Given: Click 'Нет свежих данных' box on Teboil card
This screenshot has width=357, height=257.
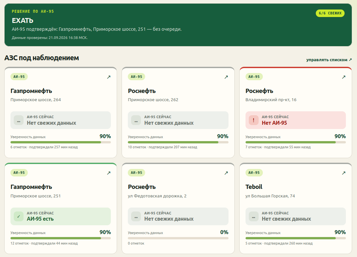Looking at the screenshot, I should 296,216.
